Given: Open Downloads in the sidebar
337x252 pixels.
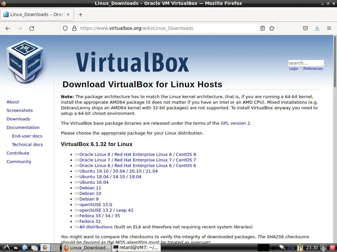Looking at the screenshot, I should point(18,119).
